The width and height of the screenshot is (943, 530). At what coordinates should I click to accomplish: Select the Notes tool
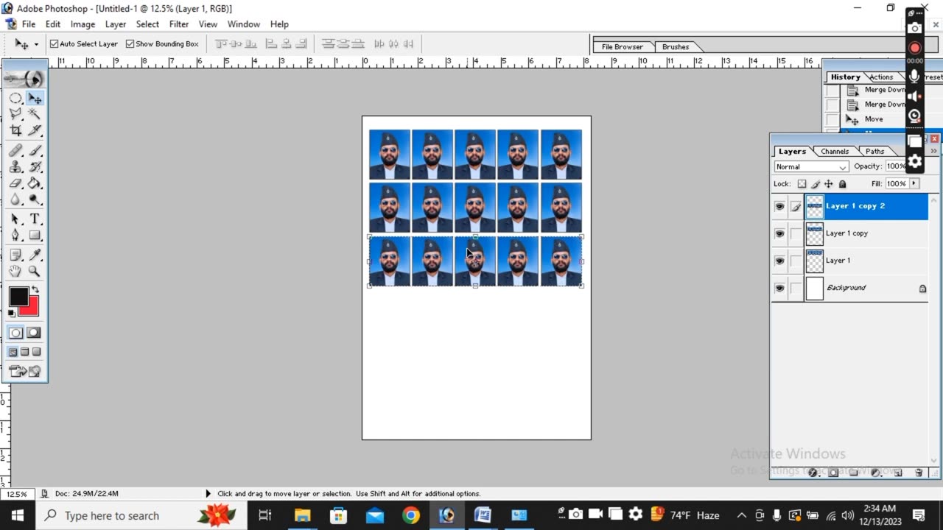pos(15,255)
